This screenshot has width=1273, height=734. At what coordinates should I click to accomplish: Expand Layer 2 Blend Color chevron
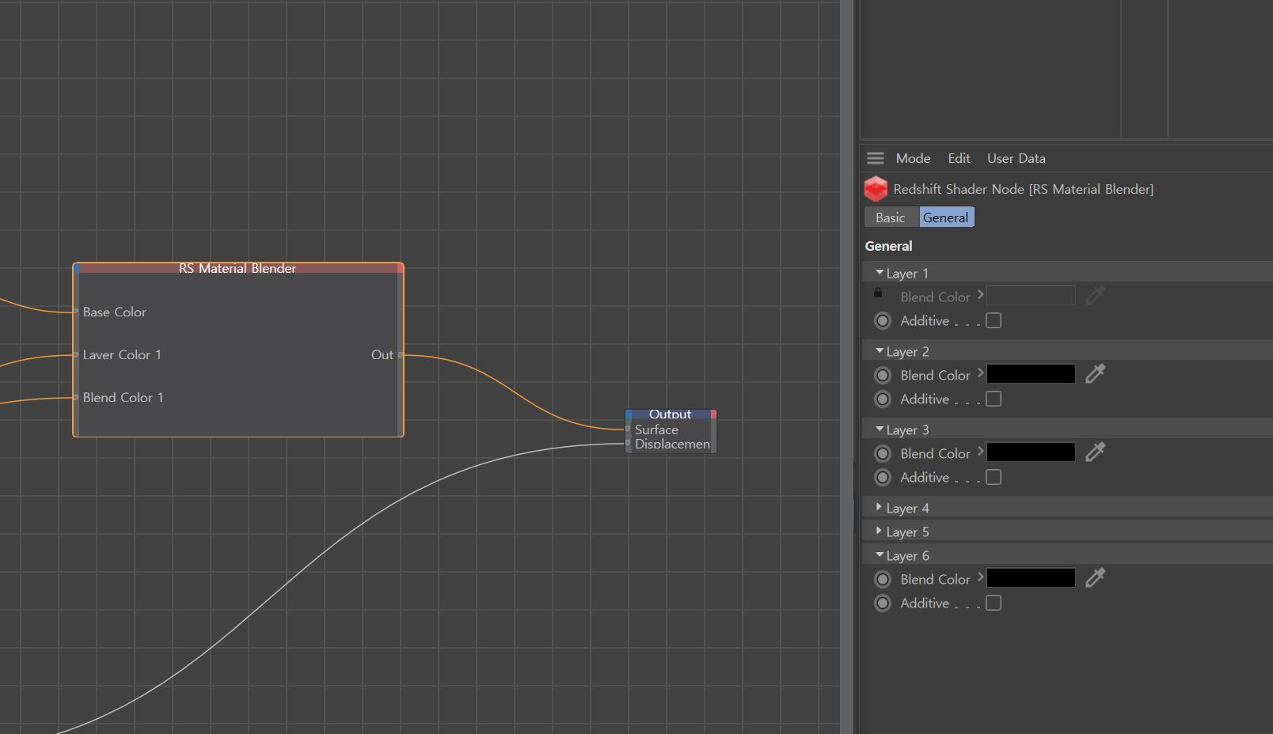coord(980,373)
